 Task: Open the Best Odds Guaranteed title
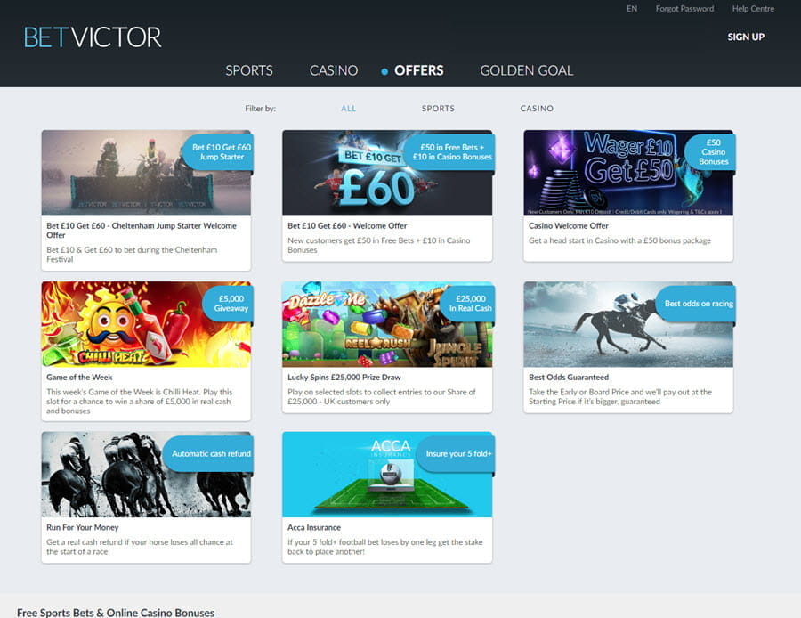[569, 378]
